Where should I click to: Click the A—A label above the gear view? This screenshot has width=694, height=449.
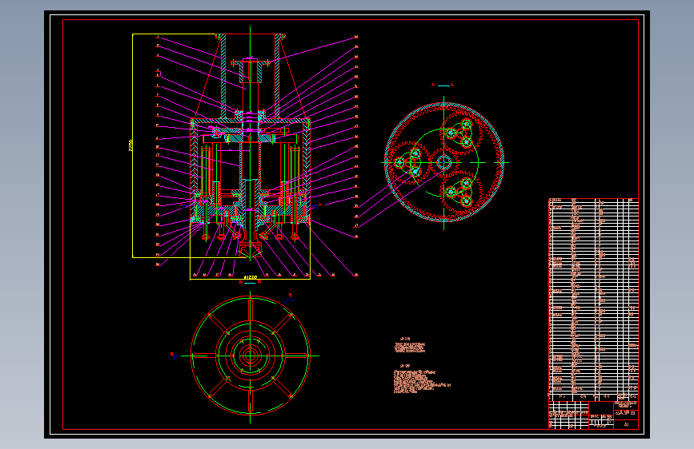click(443, 85)
